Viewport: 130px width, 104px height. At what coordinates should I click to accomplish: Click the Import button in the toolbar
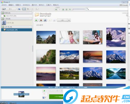[x=9, y=9]
